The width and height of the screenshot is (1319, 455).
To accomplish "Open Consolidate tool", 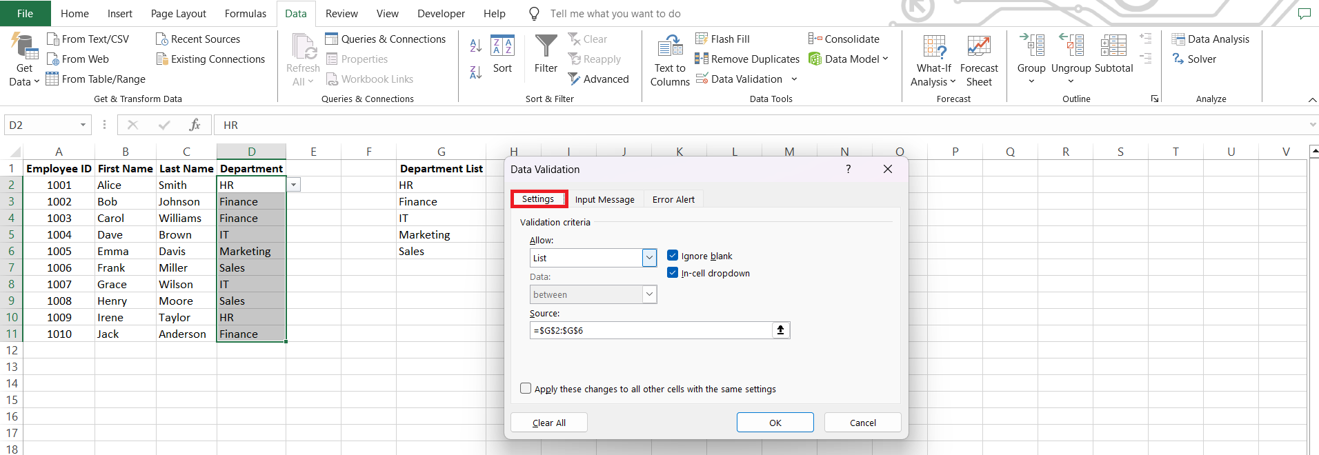I will [x=844, y=39].
